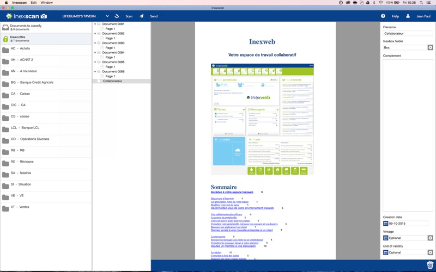Click the Wi-Fi status icon
Image resolution: width=436 pixels, height=272 pixels.
click(380, 3)
